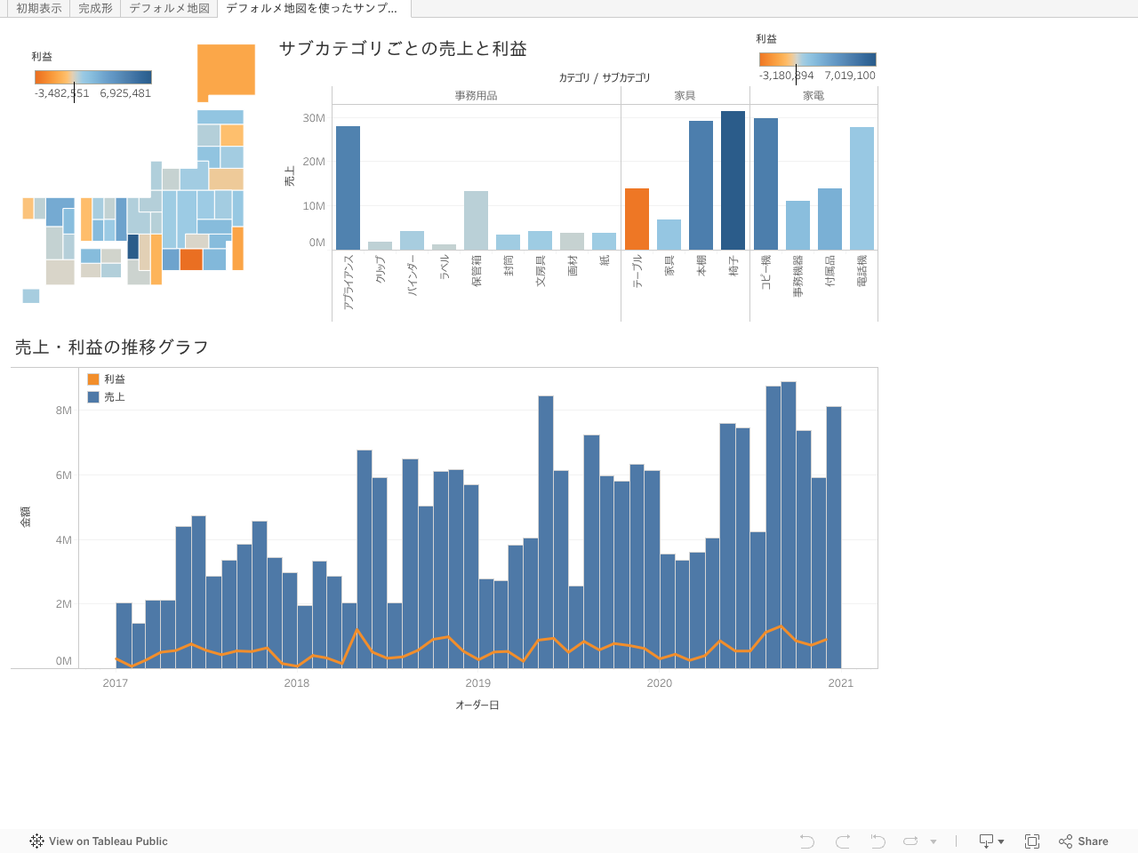Click the 2017 axis label

tap(116, 683)
